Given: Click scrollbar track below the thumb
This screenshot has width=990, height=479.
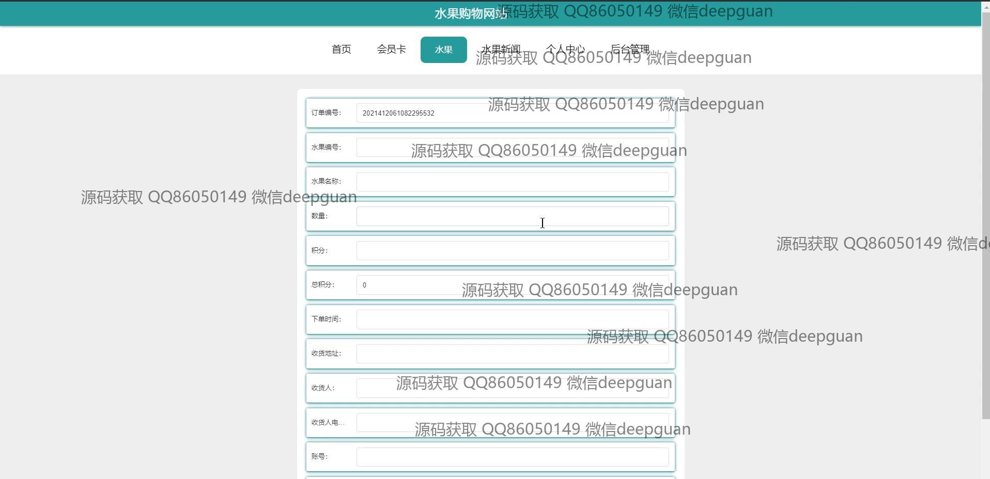Looking at the screenshot, I should point(985,449).
